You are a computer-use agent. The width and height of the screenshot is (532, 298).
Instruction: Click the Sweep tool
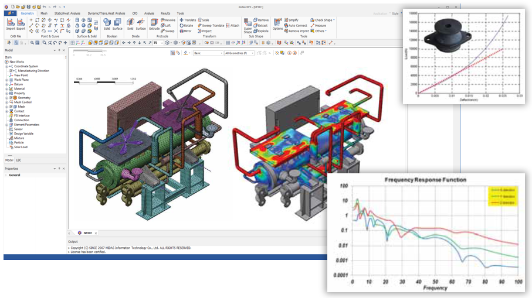(168, 31)
